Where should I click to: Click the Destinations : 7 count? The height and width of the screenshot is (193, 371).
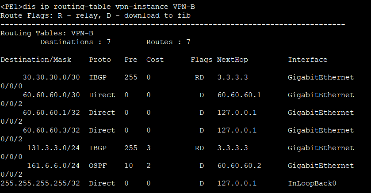(76, 42)
